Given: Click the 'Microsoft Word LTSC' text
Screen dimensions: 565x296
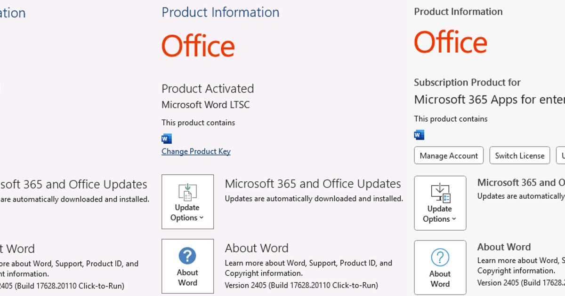Looking at the screenshot, I should coord(206,105).
